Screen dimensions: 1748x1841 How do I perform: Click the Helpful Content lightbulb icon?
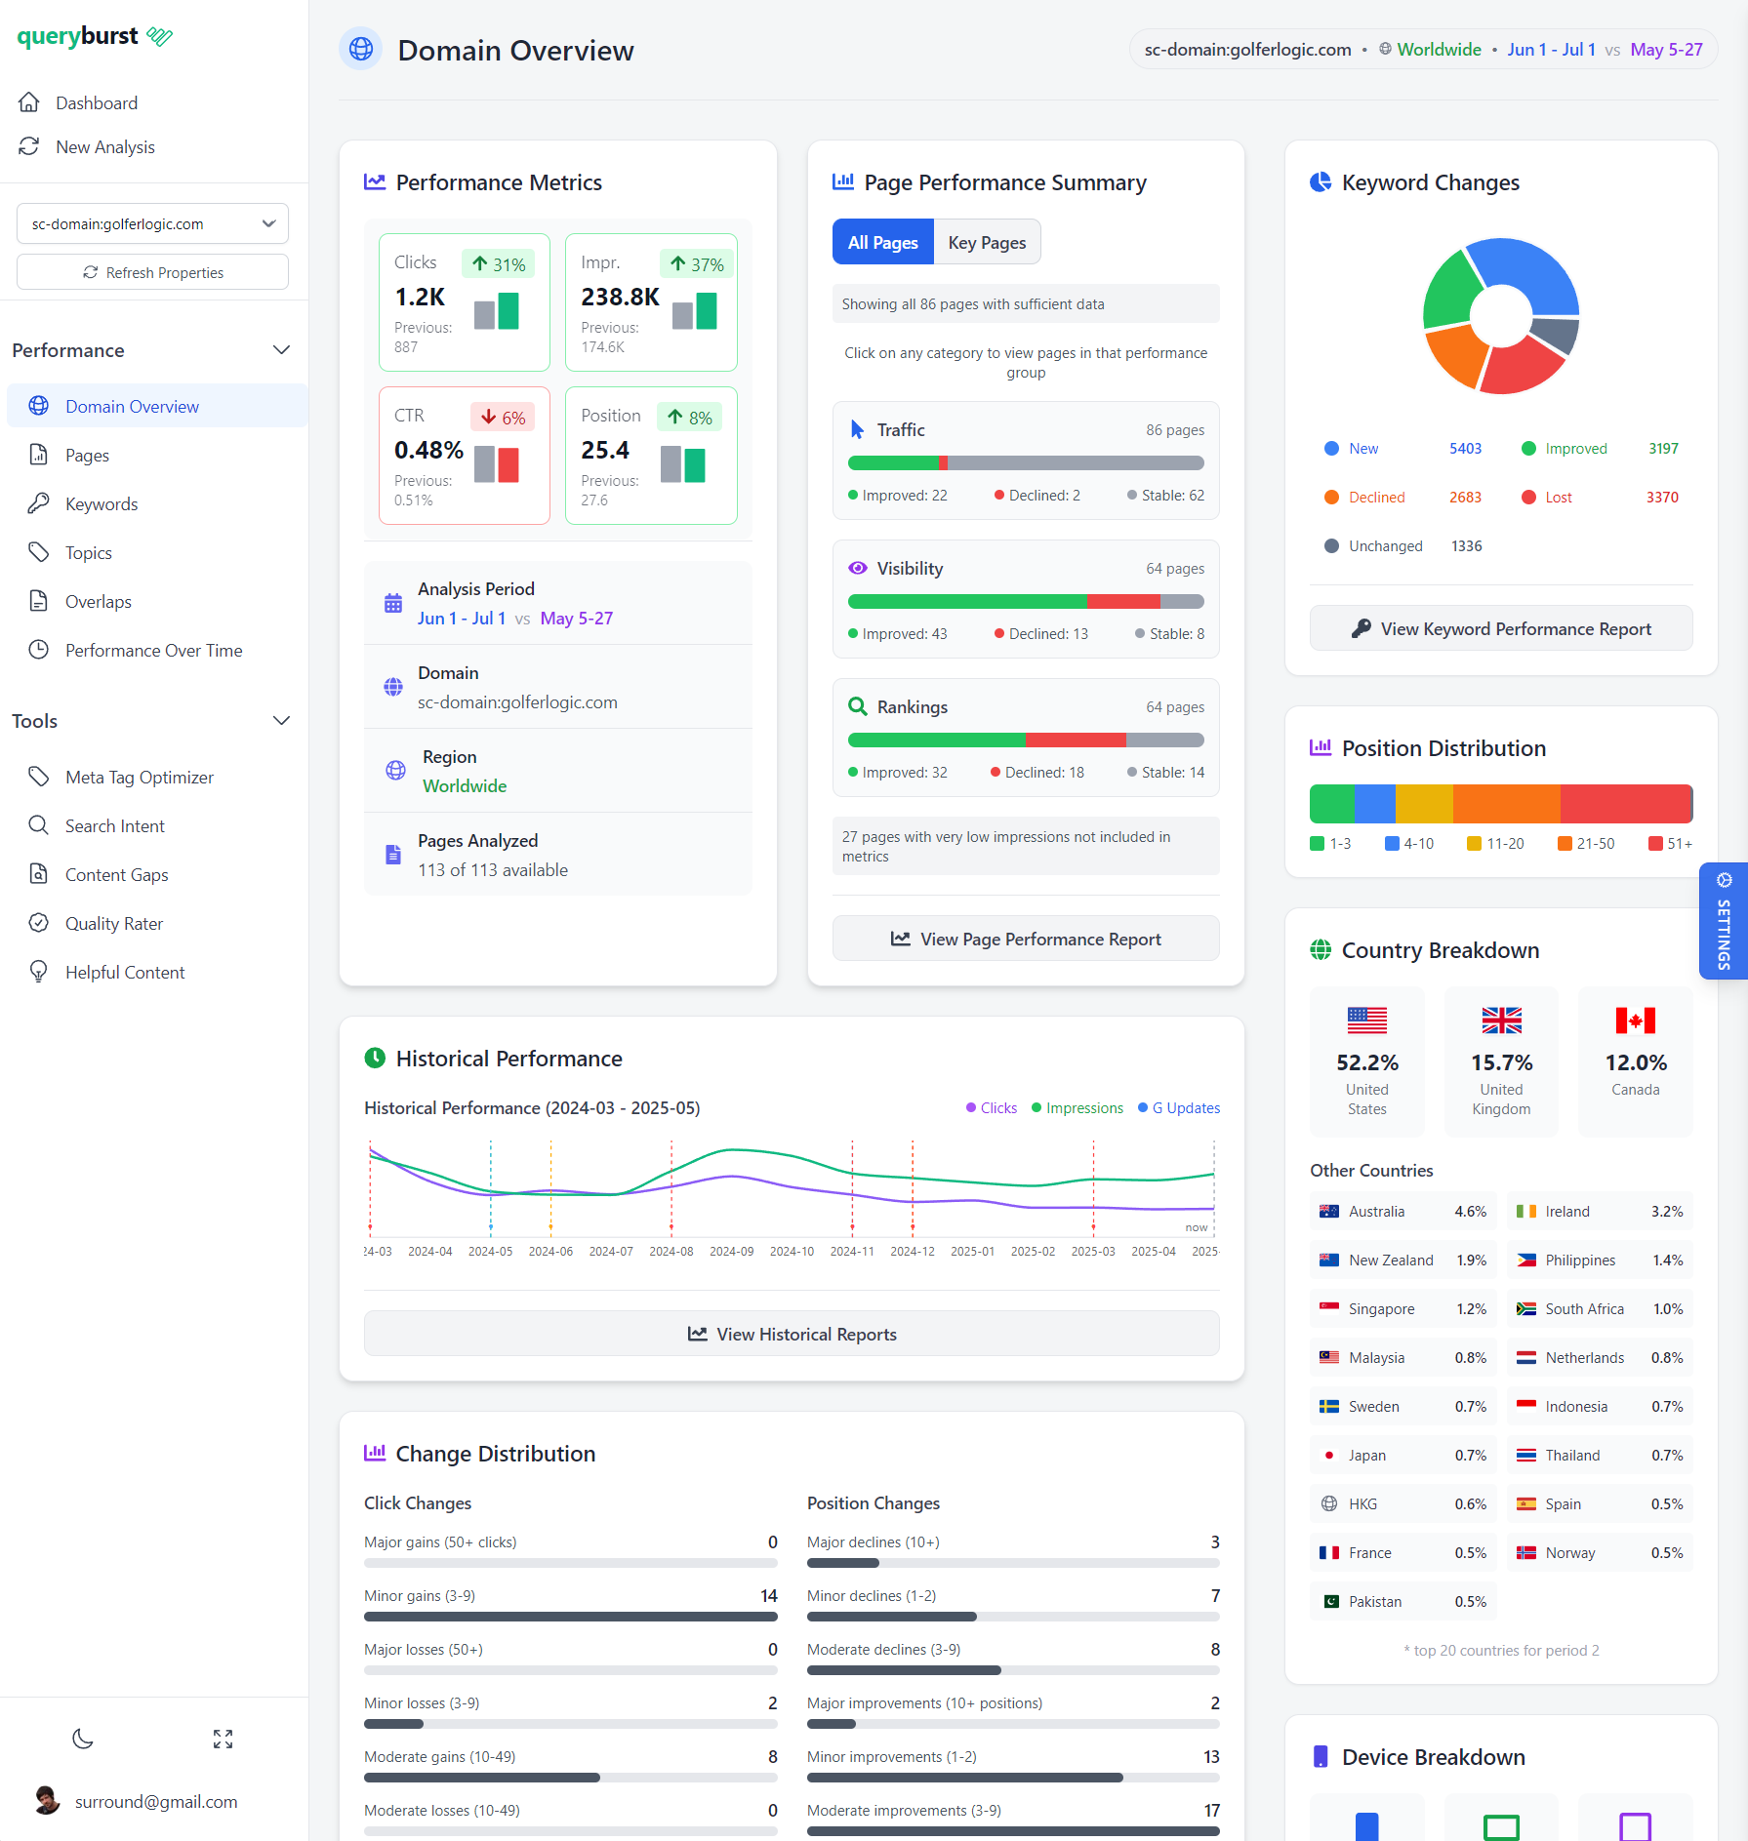[39, 972]
